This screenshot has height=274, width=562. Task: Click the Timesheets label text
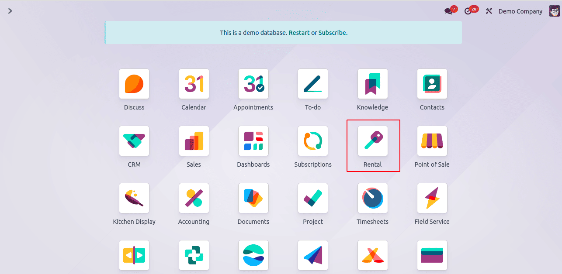tap(372, 222)
